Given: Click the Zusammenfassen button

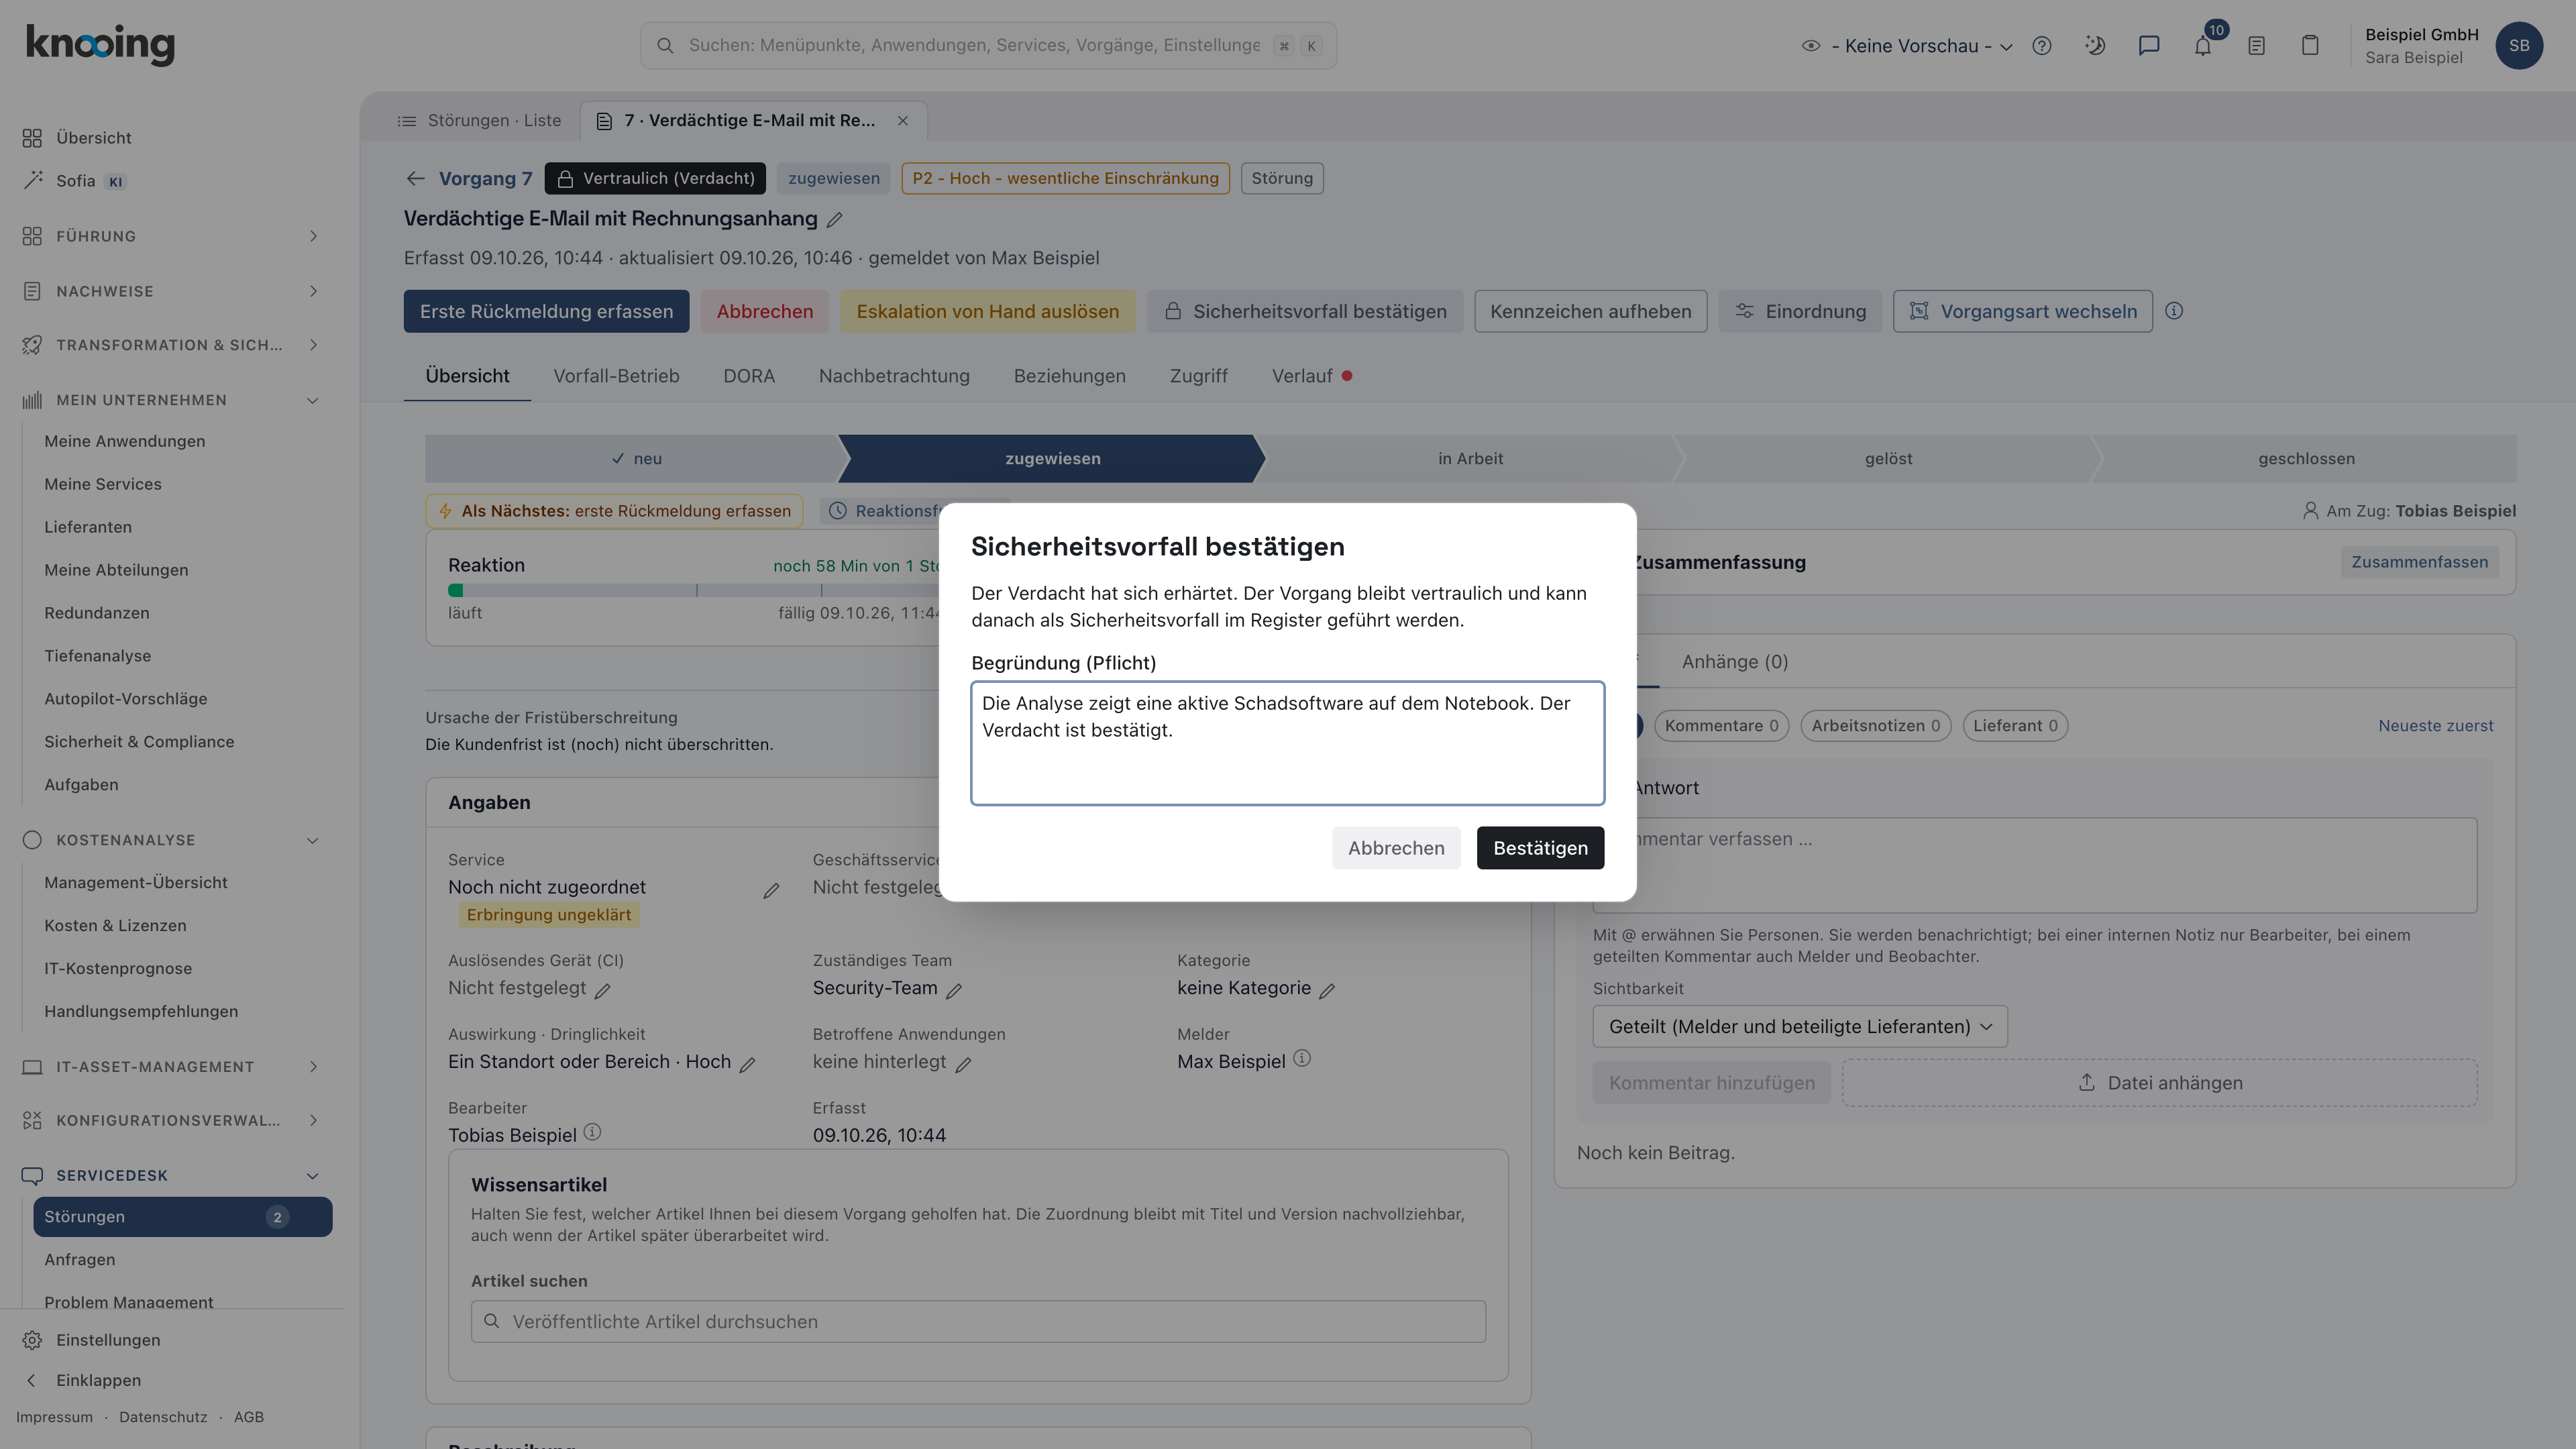Looking at the screenshot, I should coord(2419,562).
